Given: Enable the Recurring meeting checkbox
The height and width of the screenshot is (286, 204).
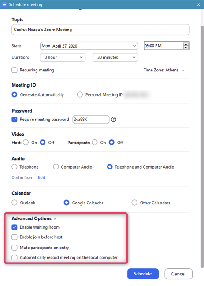Looking at the screenshot, I should (x=15, y=70).
